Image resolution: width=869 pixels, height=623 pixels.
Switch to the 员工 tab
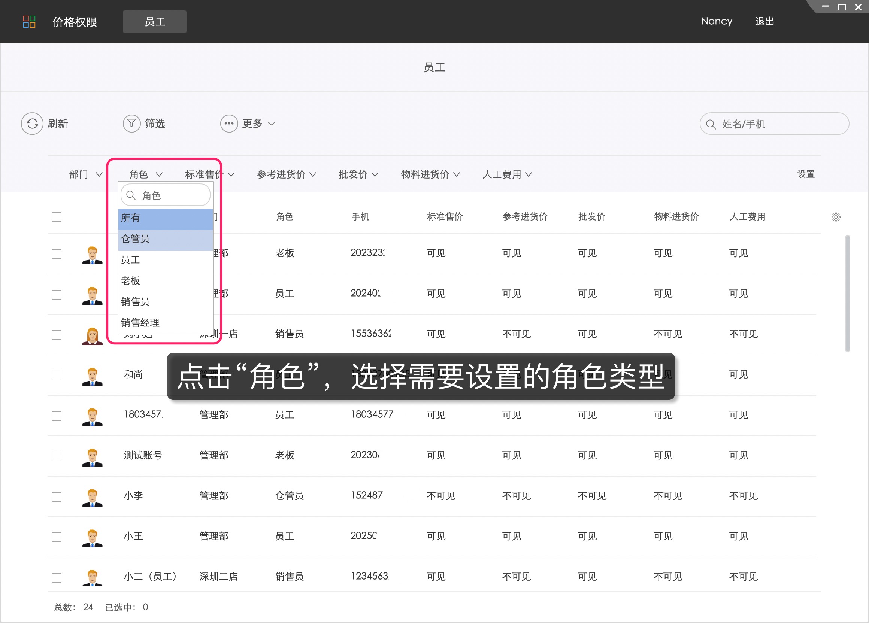154,21
